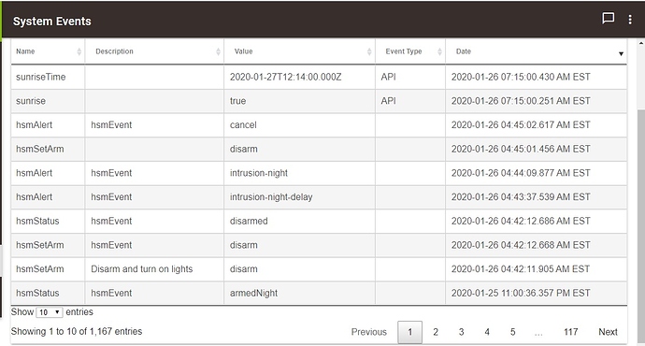This screenshot has width=645, height=346.
Task: Click date 2020-01-26 07:15:00.251 AM EST
Action: coord(521,101)
